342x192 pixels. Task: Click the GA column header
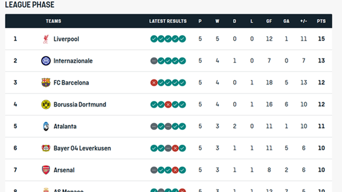point(286,21)
